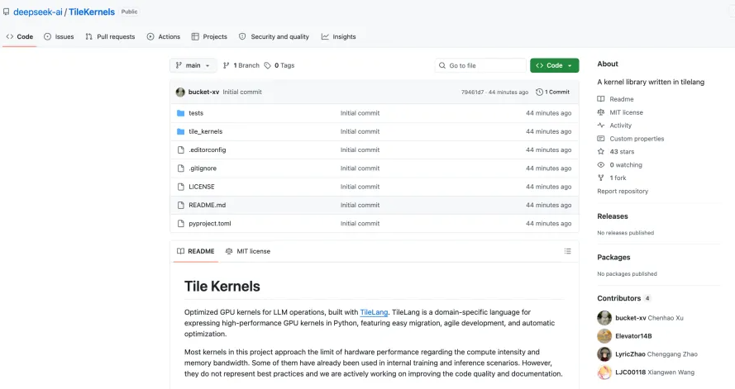This screenshot has height=389, width=735.
Task: Click file icon of .gitignore
Action: [x=181, y=168]
